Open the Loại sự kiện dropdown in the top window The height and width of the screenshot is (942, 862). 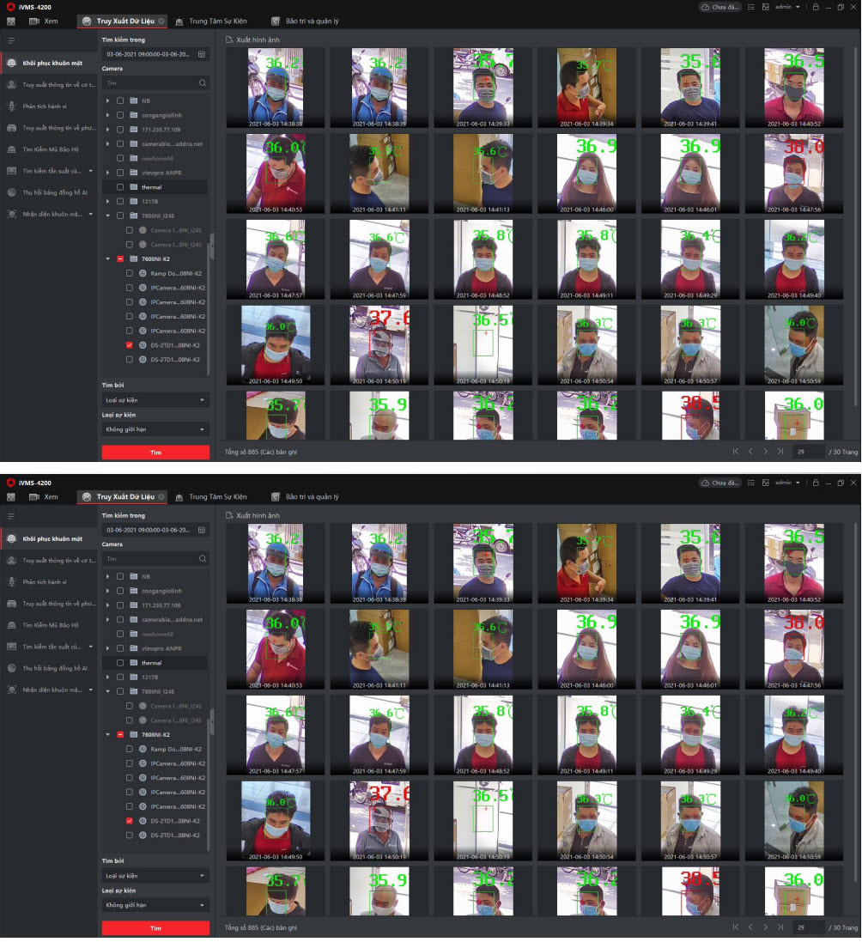[x=155, y=400]
